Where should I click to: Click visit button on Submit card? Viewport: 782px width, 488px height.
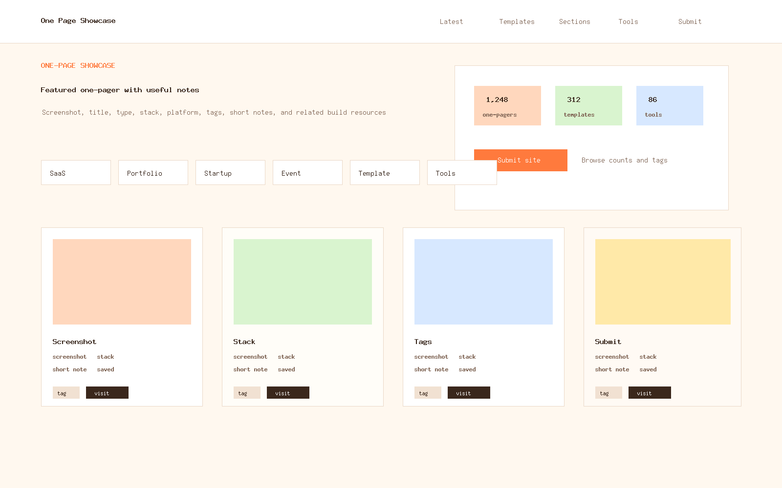coord(650,393)
